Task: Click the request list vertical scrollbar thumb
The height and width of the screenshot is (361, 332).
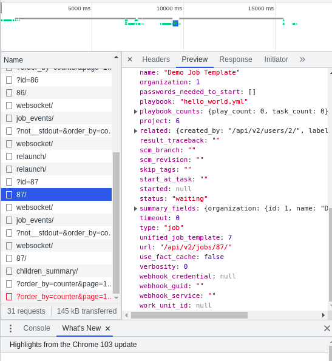Action: click(x=117, y=223)
